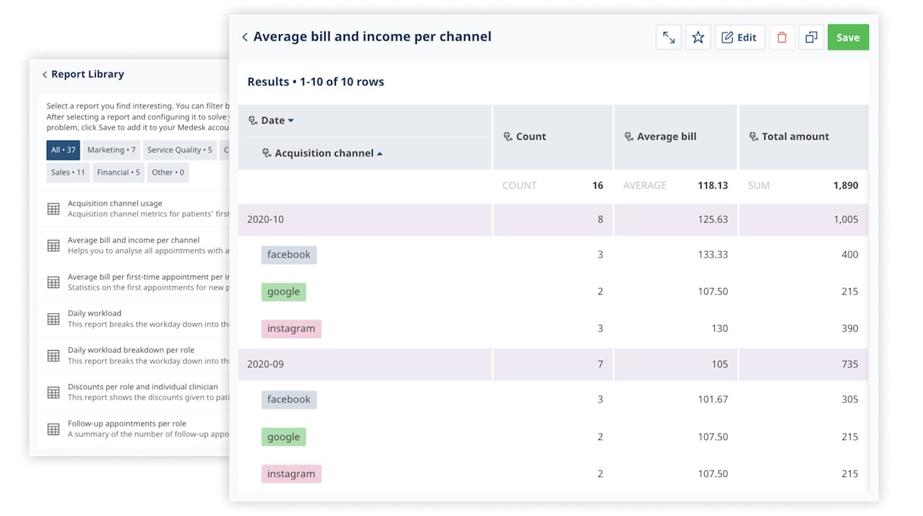Select the Financial • 5 category
The height and width of the screenshot is (516, 923).
point(119,172)
